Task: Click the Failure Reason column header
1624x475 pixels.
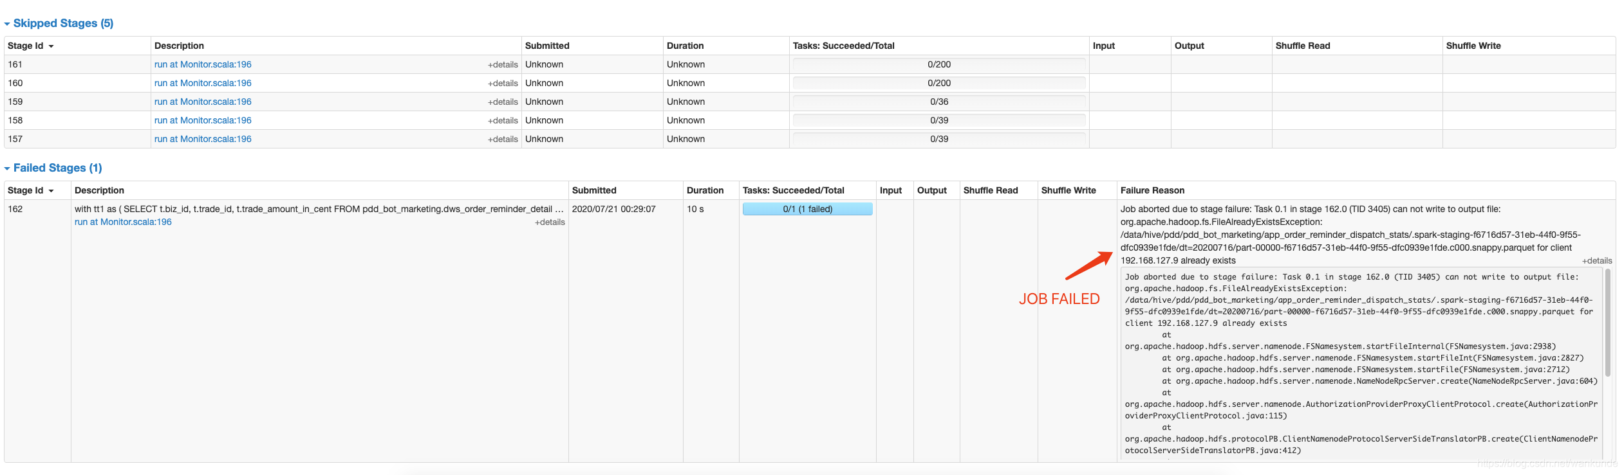Action: (1152, 190)
